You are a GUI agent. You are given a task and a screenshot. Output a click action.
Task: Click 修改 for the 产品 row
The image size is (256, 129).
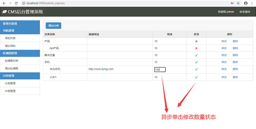(x=224, y=41)
